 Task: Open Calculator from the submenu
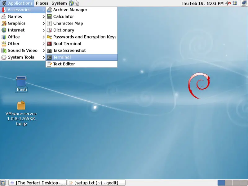click(x=82, y=17)
